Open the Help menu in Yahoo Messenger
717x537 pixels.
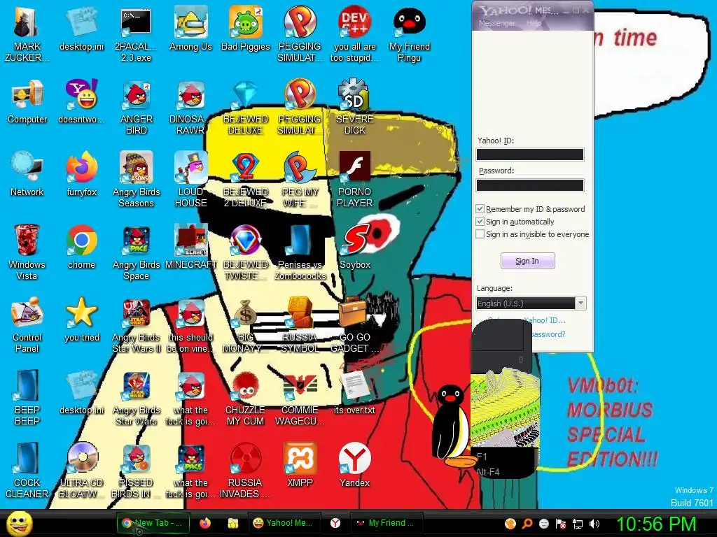pos(534,23)
